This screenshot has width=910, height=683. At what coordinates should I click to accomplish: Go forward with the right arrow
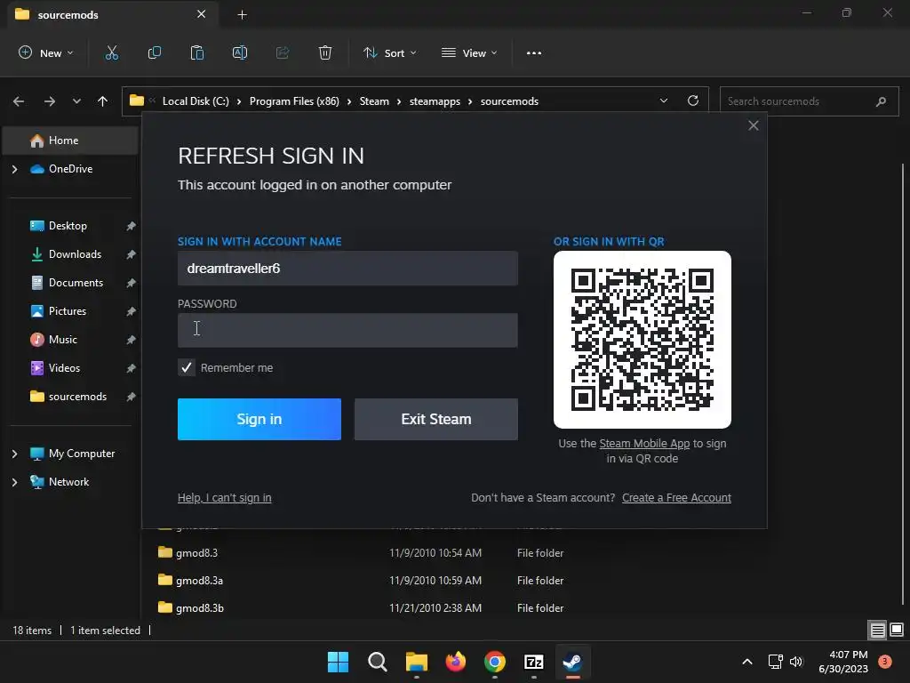(50, 101)
